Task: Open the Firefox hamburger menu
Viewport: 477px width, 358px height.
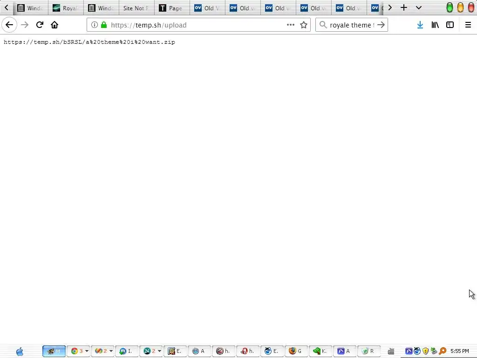Action: [x=468, y=25]
